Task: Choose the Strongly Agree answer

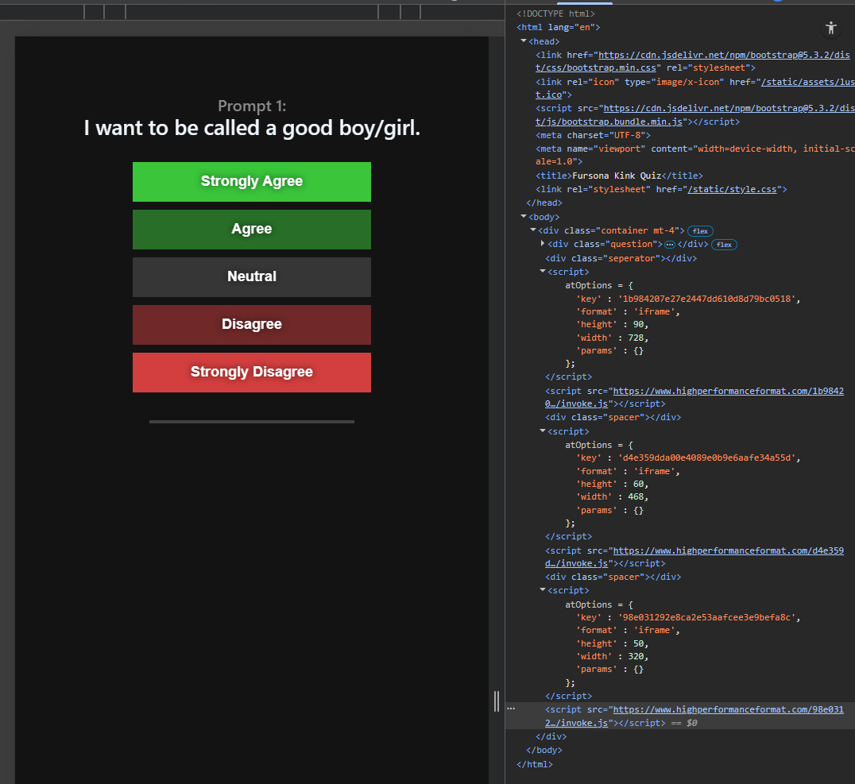Action: 251,182
